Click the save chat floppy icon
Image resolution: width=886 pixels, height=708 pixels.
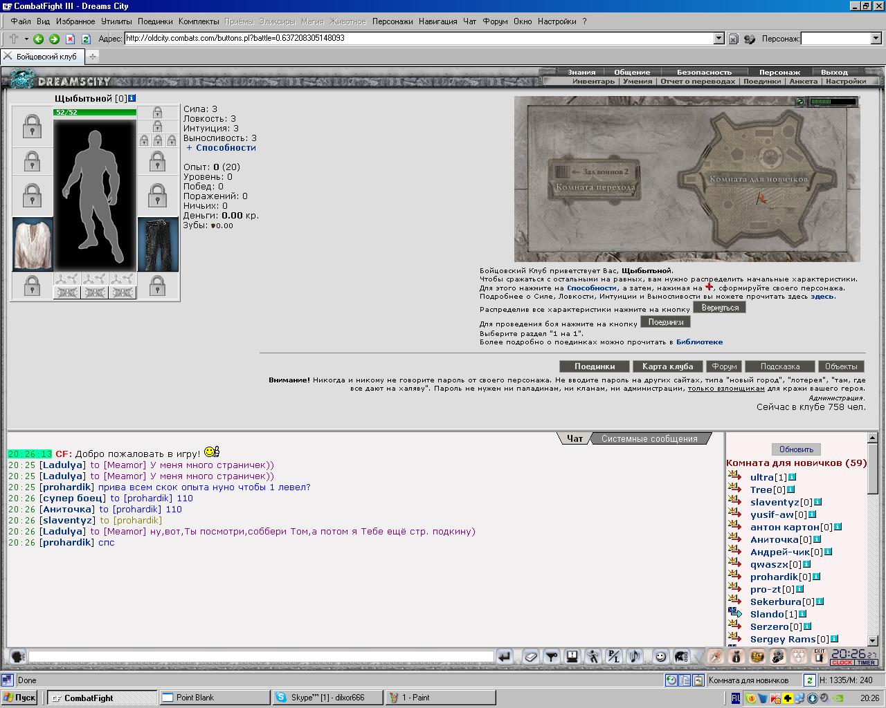click(x=572, y=656)
